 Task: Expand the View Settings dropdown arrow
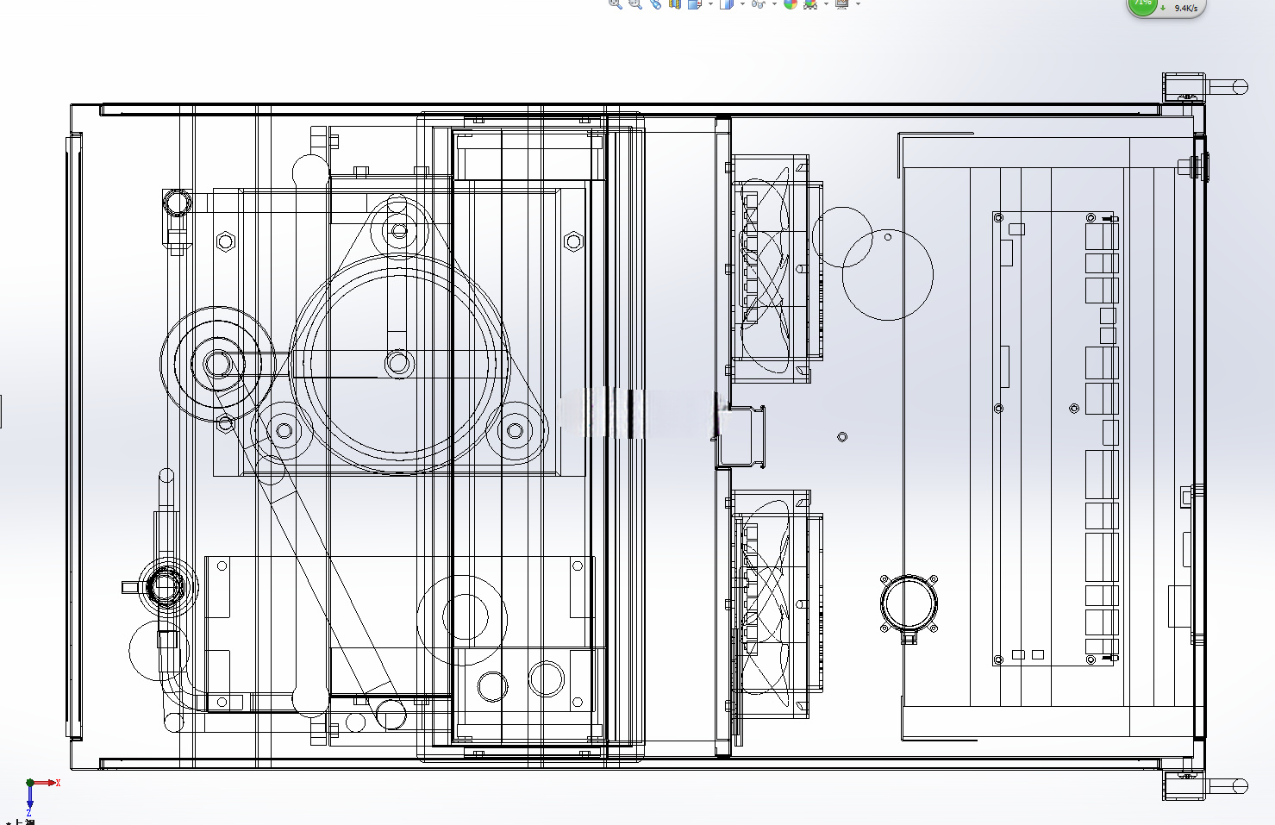[x=858, y=3]
